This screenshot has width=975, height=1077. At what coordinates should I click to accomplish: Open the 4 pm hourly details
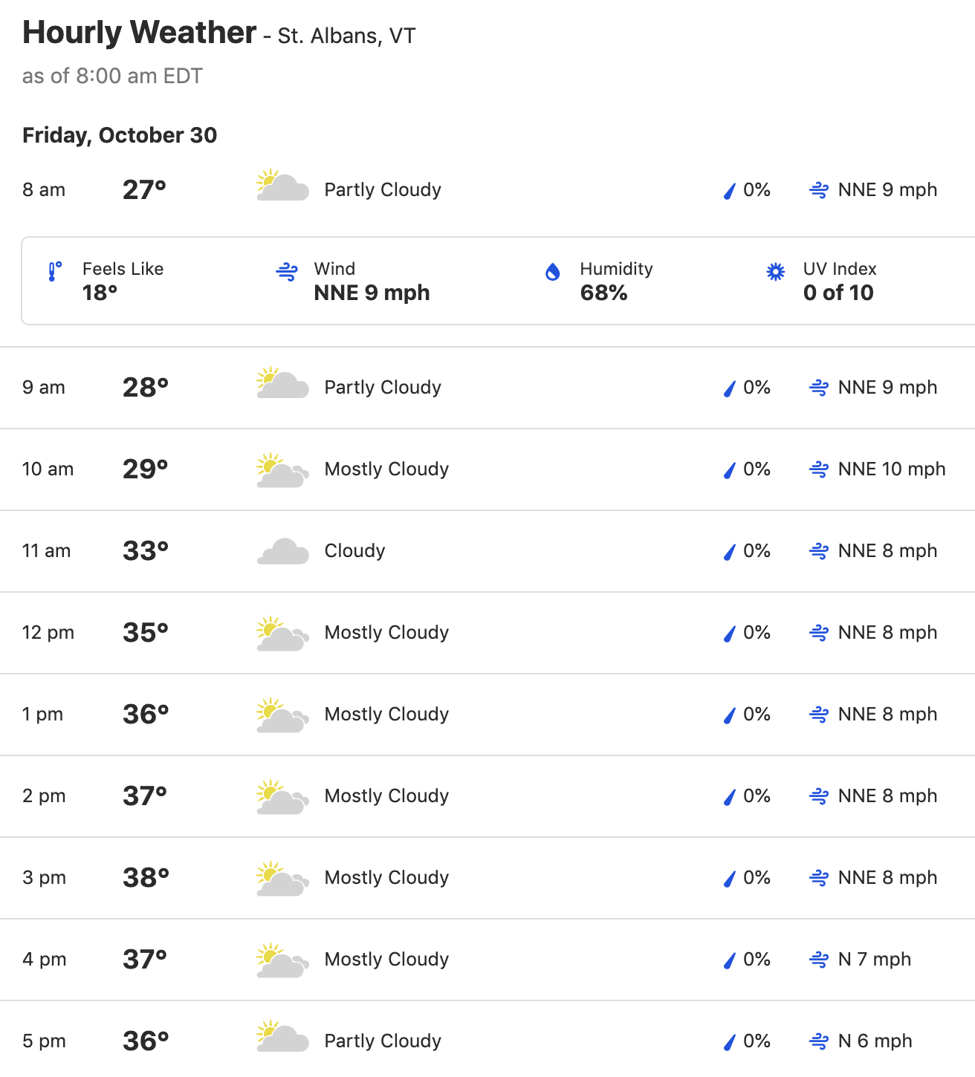tap(487, 960)
